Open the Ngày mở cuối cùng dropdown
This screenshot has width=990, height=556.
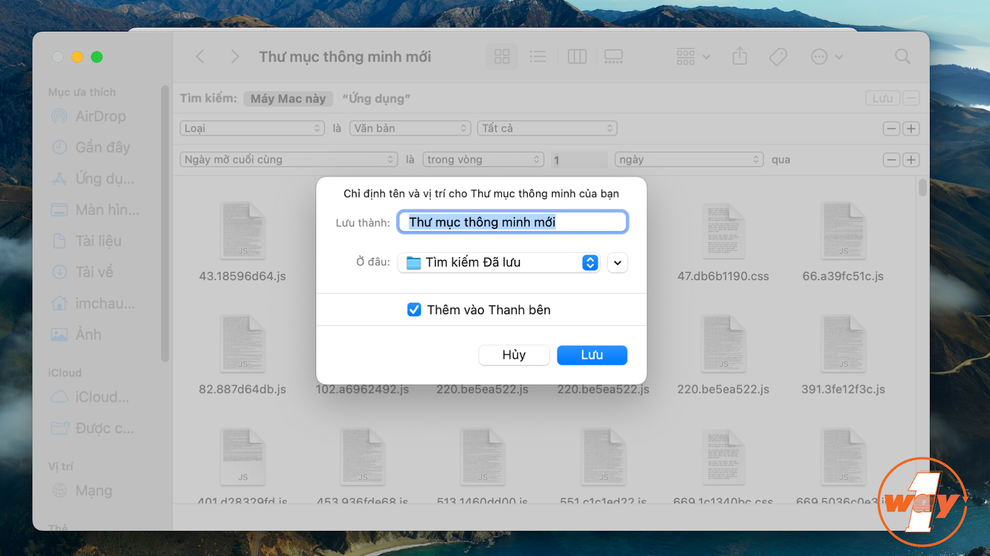coord(288,160)
